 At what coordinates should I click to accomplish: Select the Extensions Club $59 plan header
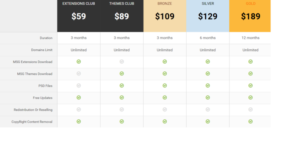(79, 16)
